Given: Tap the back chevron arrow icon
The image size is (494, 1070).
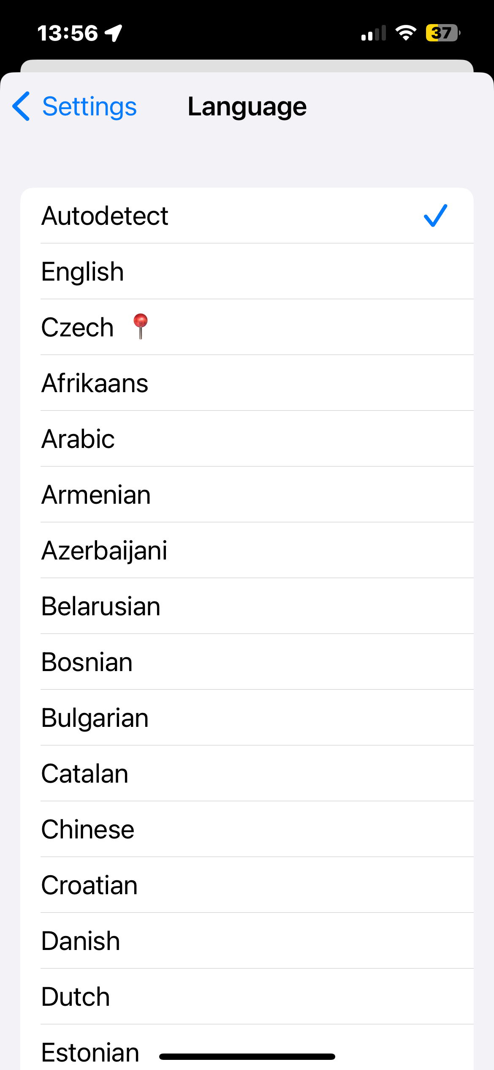Looking at the screenshot, I should pyautogui.click(x=21, y=106).
